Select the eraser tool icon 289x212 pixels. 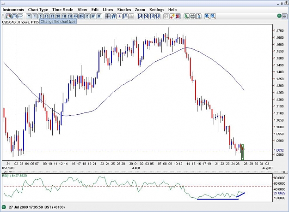point(172,17)
